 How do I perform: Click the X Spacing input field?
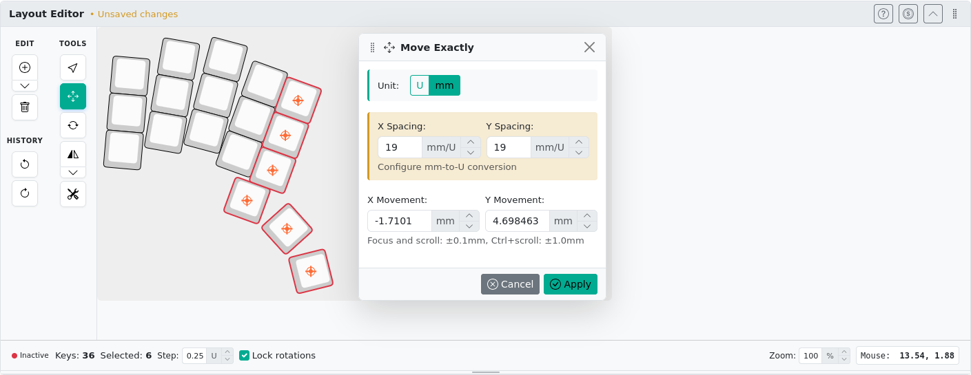coord(400,147)
